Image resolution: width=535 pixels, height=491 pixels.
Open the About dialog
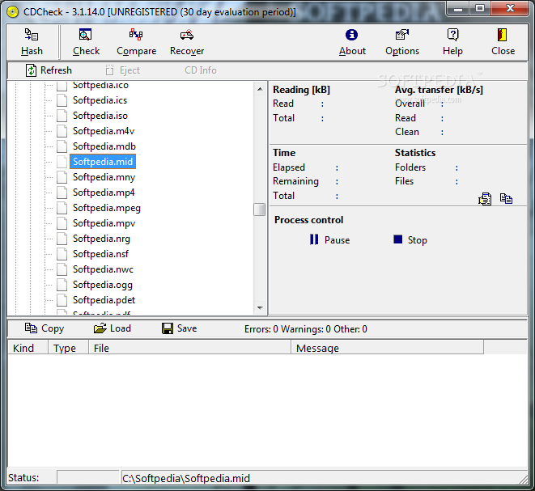[352, 43]
